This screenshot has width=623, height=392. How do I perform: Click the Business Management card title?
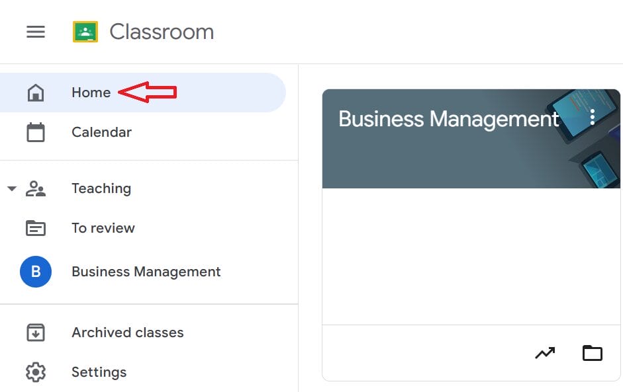click(449, 119)
